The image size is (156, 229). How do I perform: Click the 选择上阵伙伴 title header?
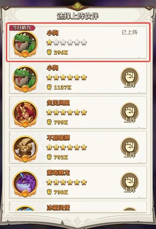77,16
